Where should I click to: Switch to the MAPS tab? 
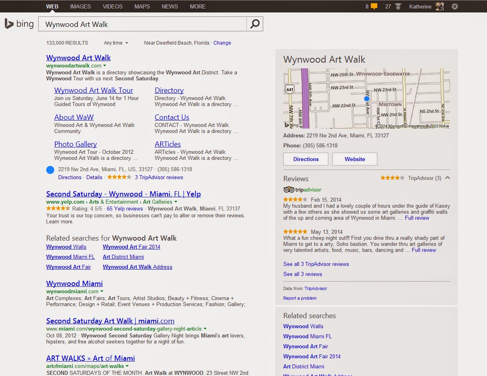[142, 6]
